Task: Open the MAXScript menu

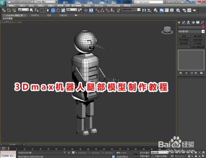Action: click(x=113, y=6)
